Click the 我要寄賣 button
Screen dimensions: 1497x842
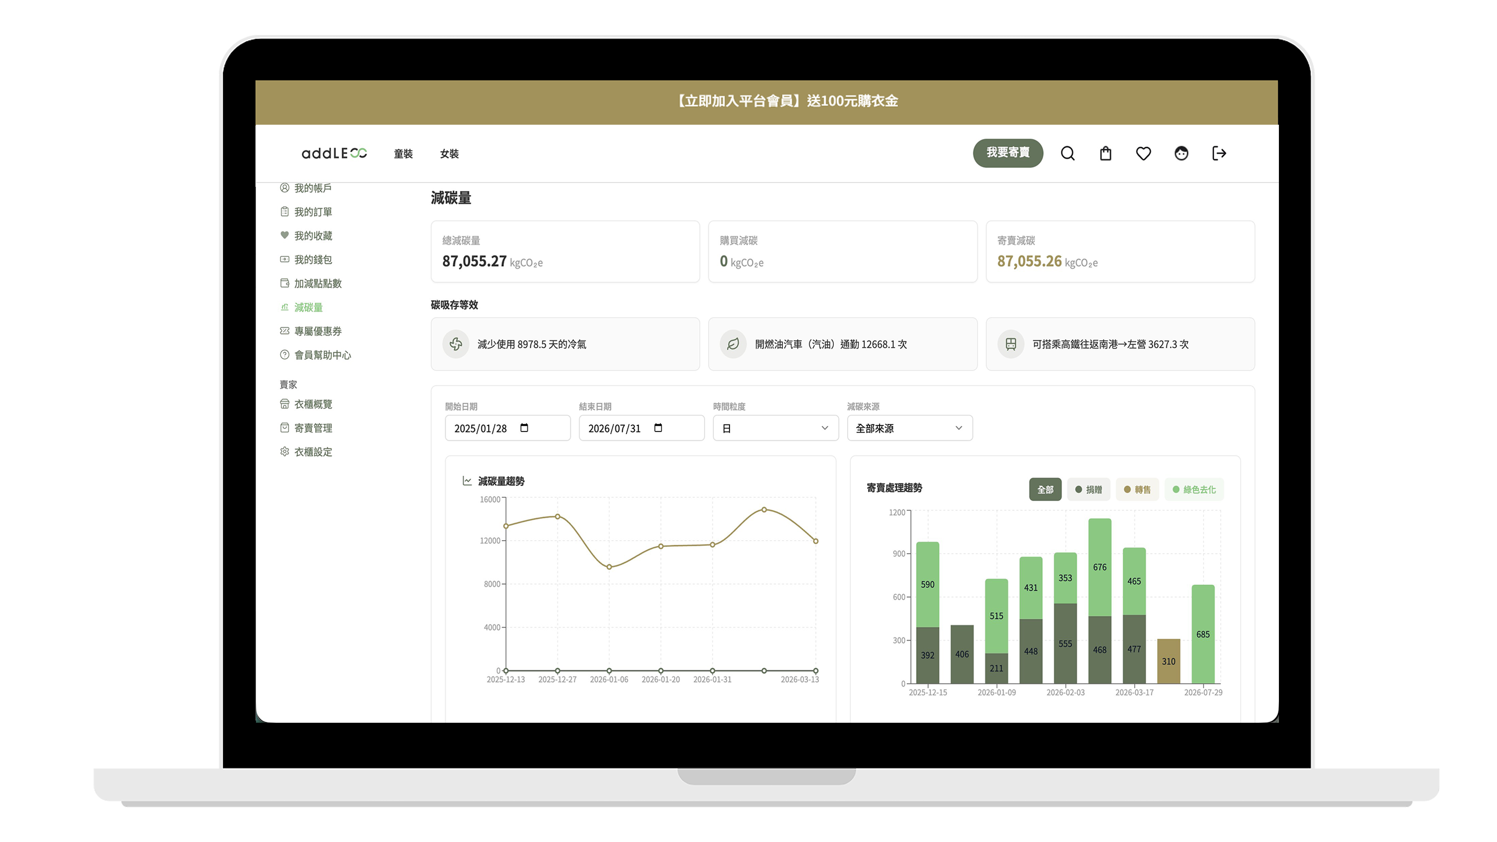point(1007,153)
